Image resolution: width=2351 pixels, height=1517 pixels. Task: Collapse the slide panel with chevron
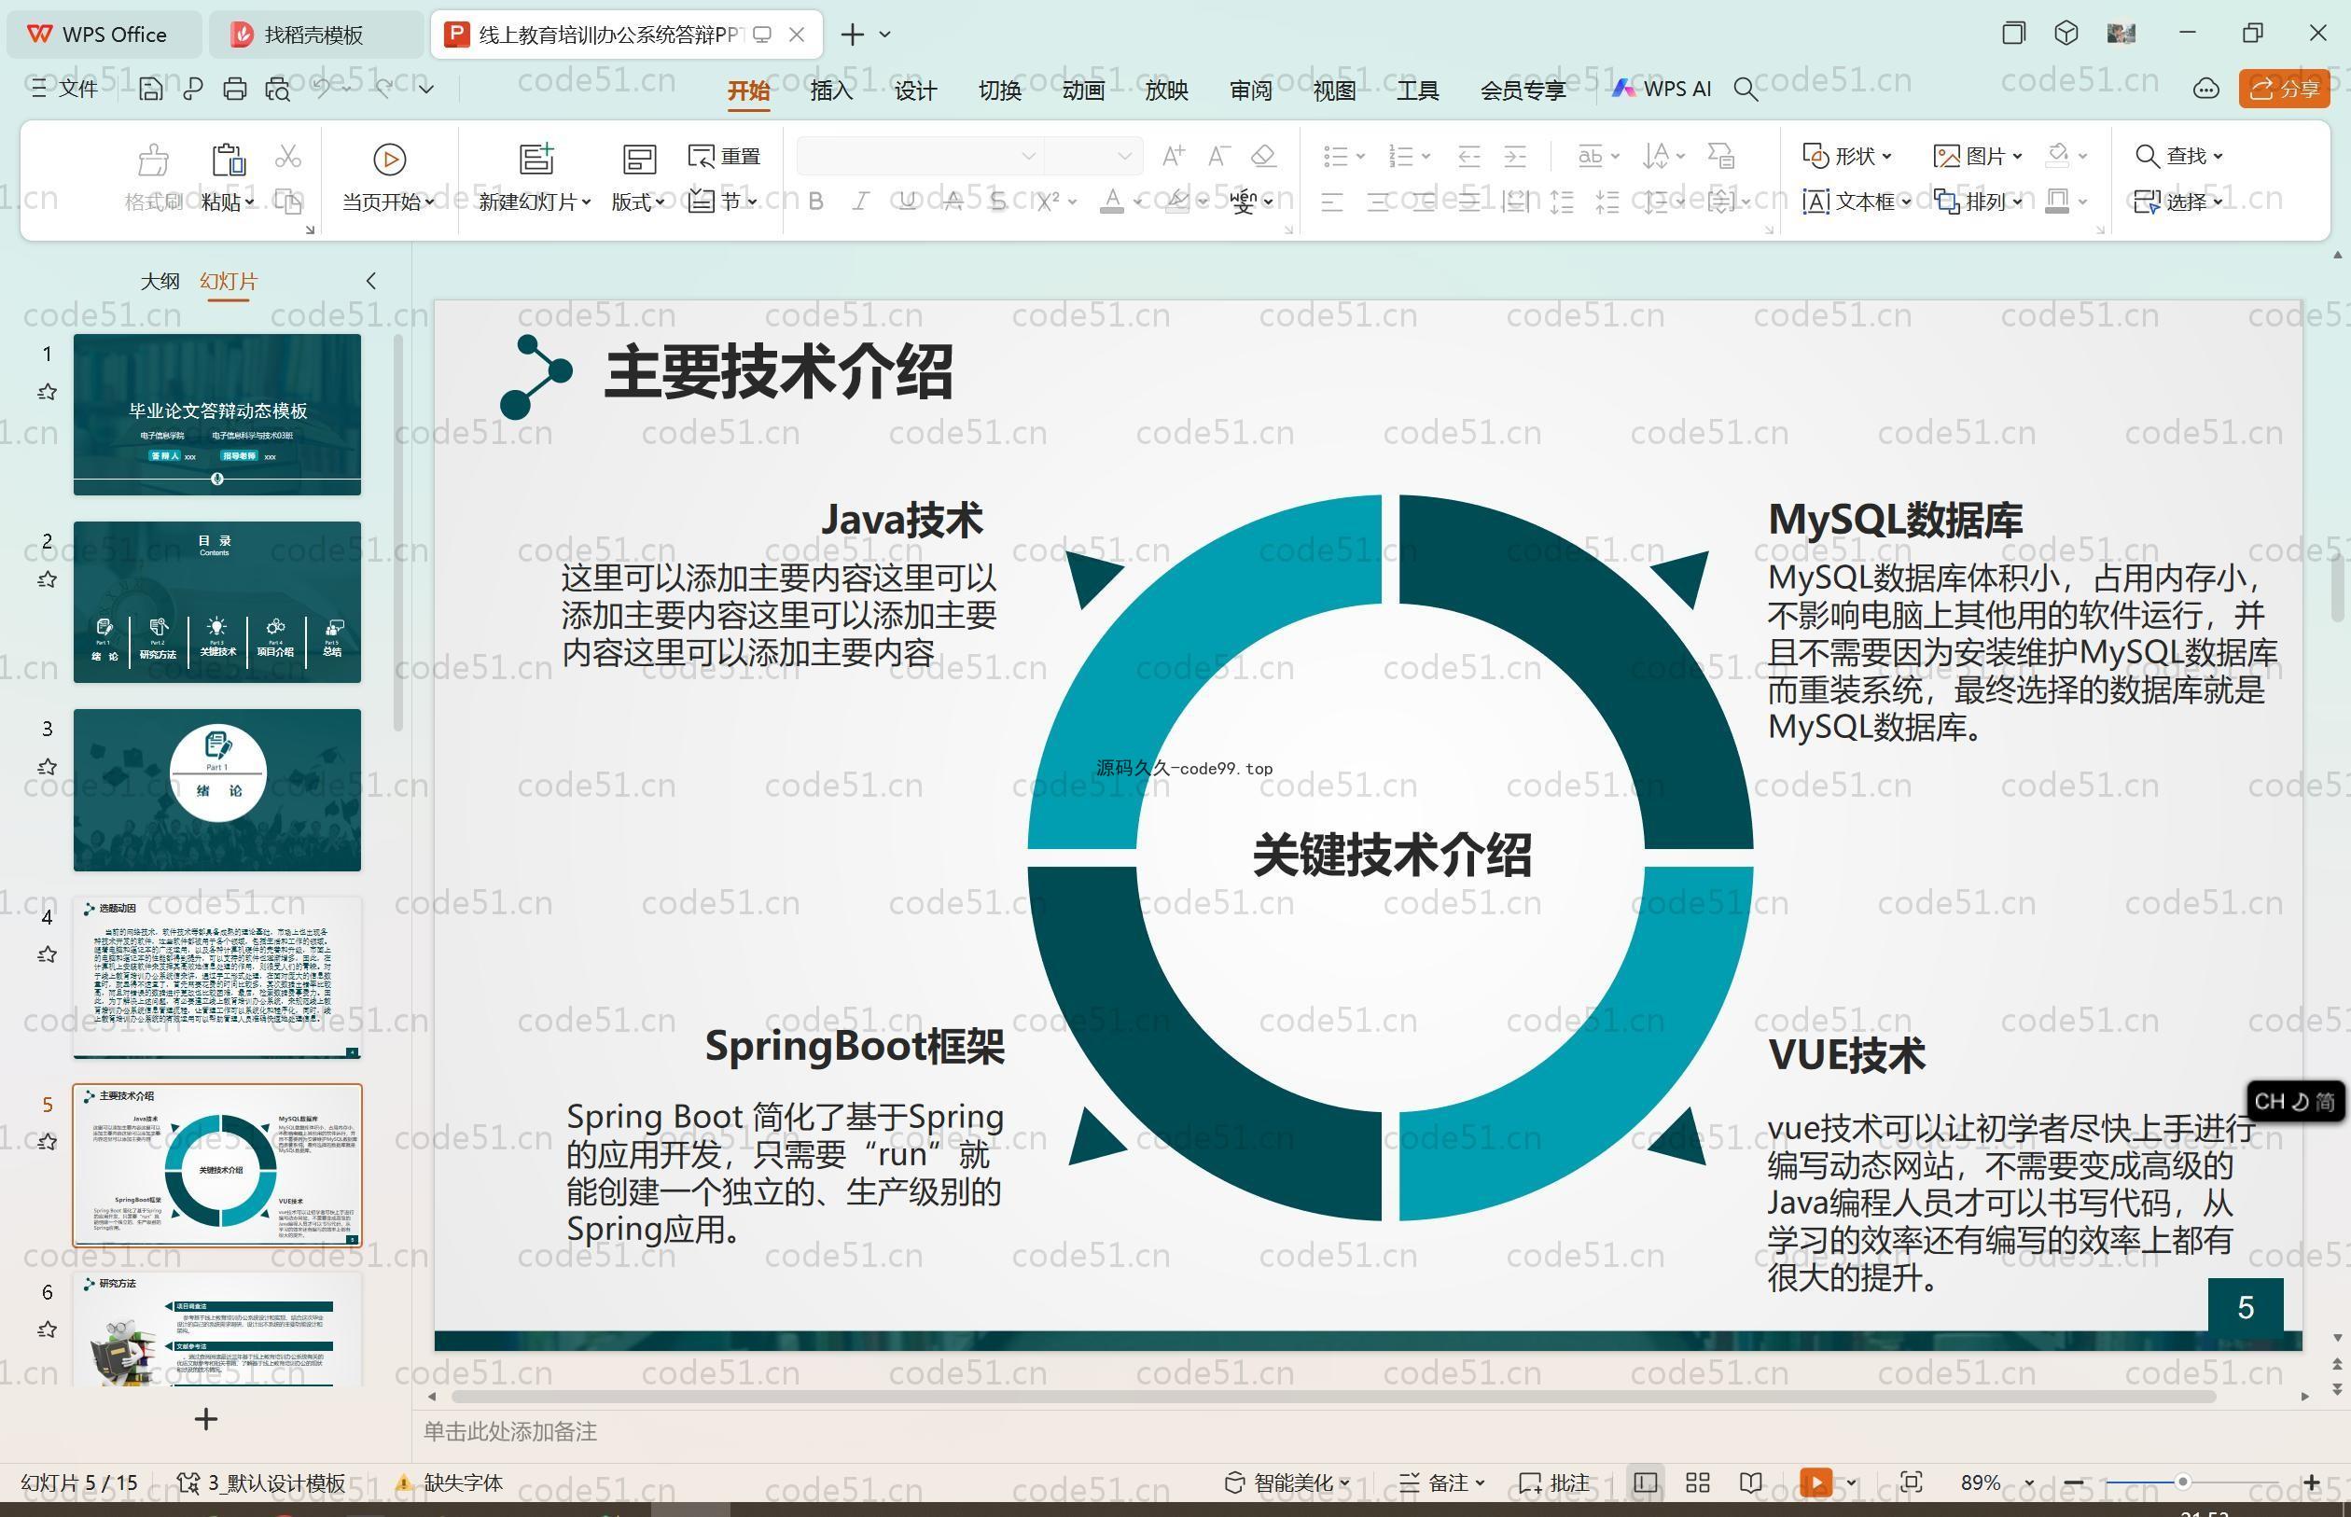[x=371, y=282]
